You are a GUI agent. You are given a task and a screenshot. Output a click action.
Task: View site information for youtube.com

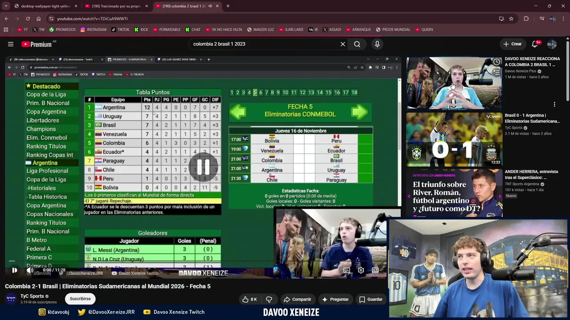pos(51,19)
